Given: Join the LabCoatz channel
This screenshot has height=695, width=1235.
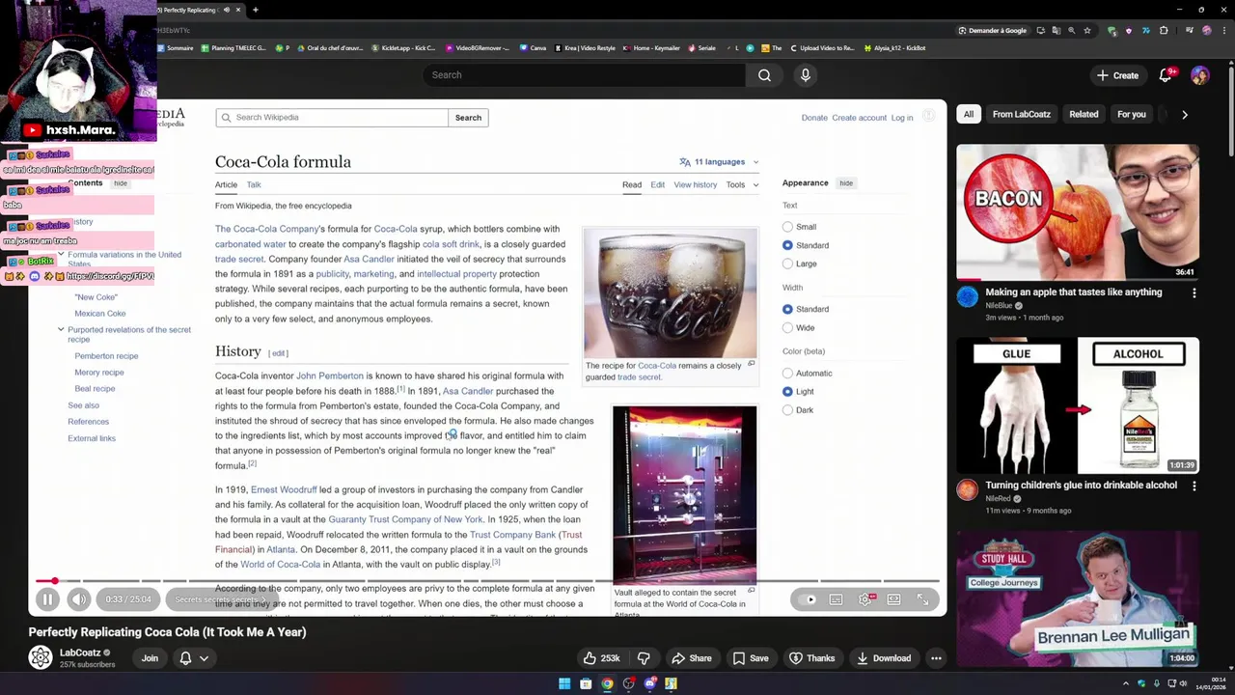Looking at the screenshot, I should point(150,658).
